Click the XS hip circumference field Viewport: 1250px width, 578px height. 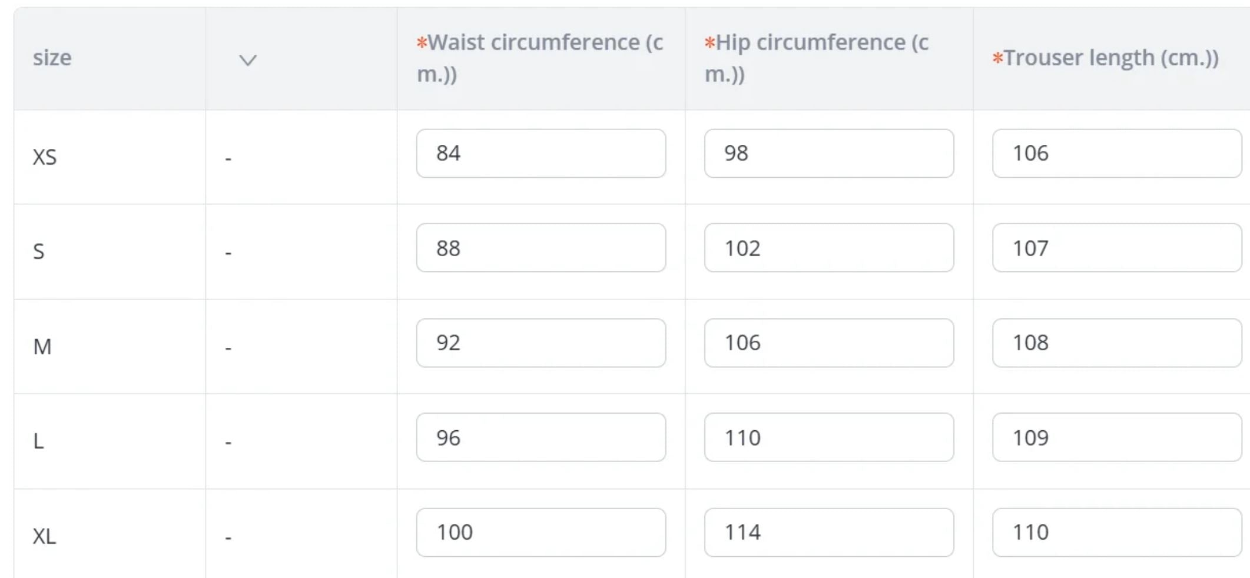click(x=828, y=154)
